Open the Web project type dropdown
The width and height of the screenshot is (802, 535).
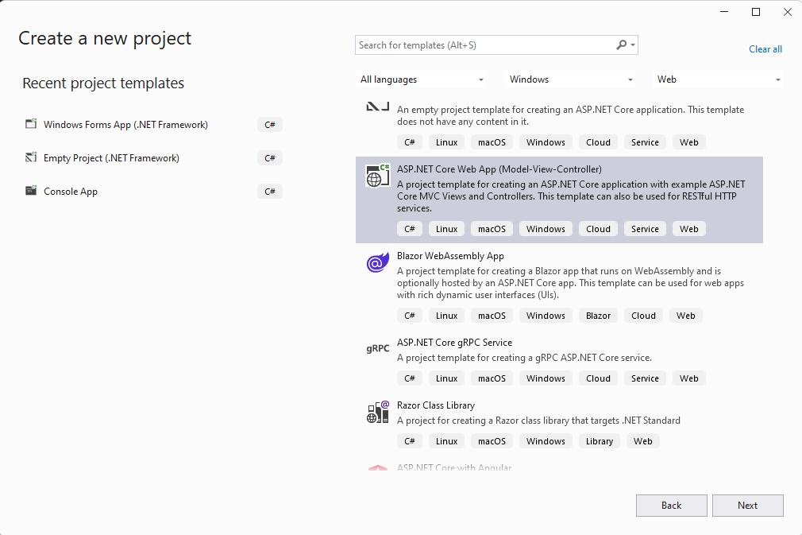coord(717,79)
